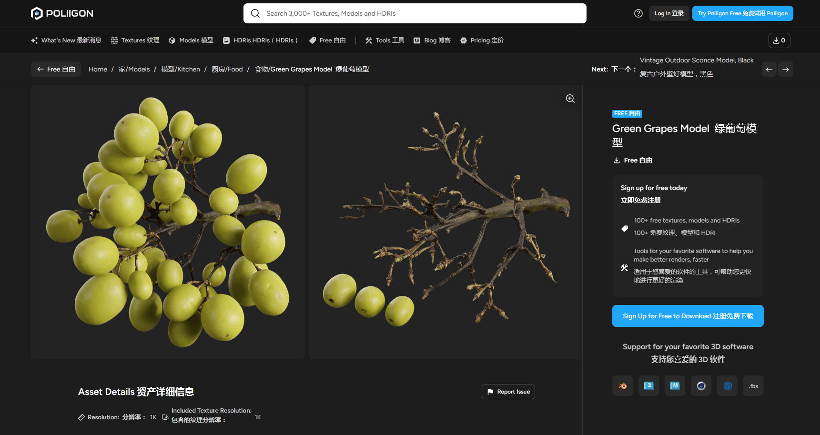Click Sign Up for Free to Download

pyautogui.click(x=688, y=316)
